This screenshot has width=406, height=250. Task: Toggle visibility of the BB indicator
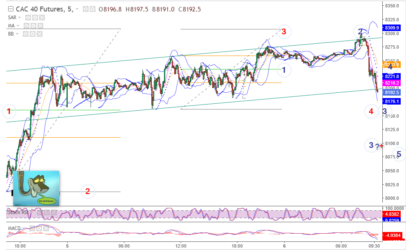26,34
